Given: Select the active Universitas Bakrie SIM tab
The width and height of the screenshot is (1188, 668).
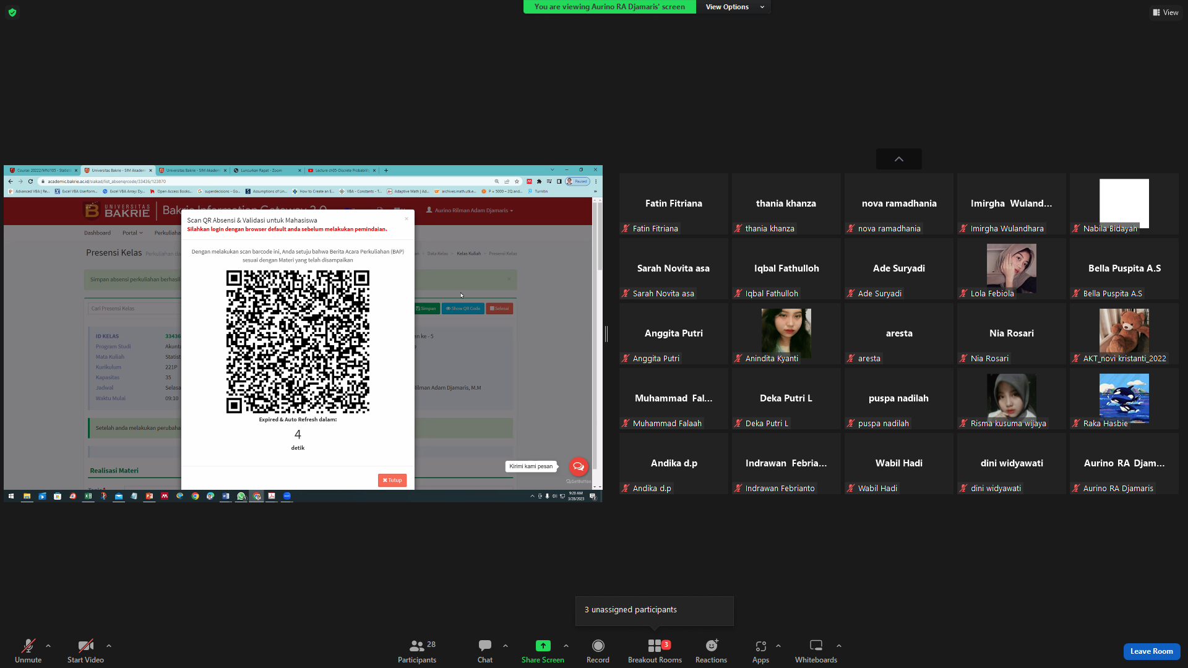Looking at the screenshot, I should coord(118,170).
